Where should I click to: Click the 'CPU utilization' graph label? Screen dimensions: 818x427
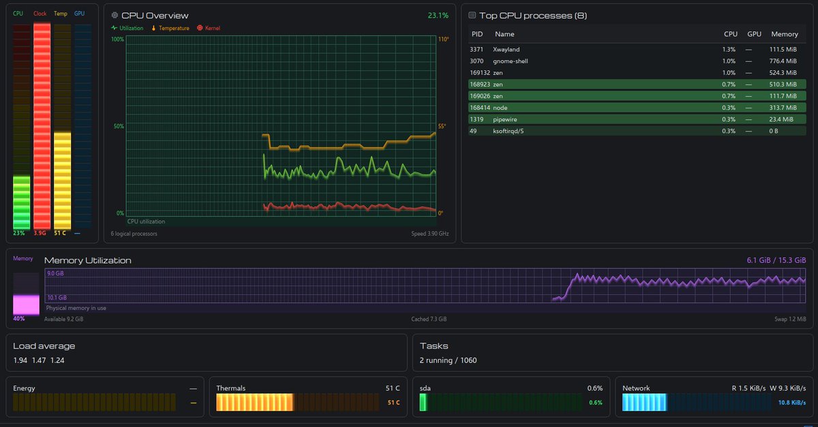pyautogui.click(x=146, y=221)
